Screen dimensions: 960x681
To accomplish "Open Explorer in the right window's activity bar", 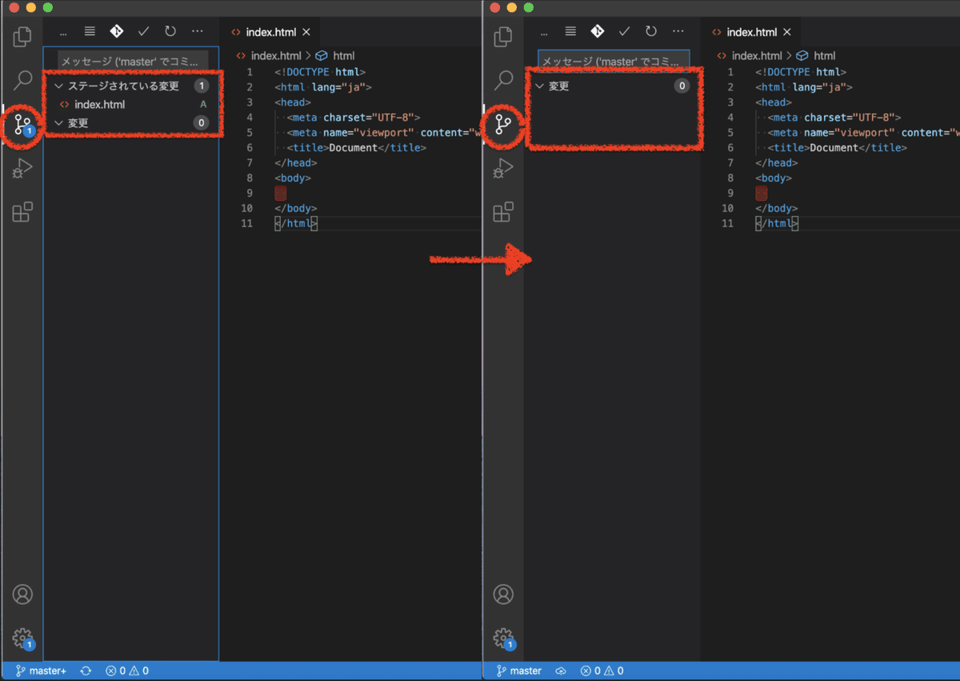I will pos(503,36).
